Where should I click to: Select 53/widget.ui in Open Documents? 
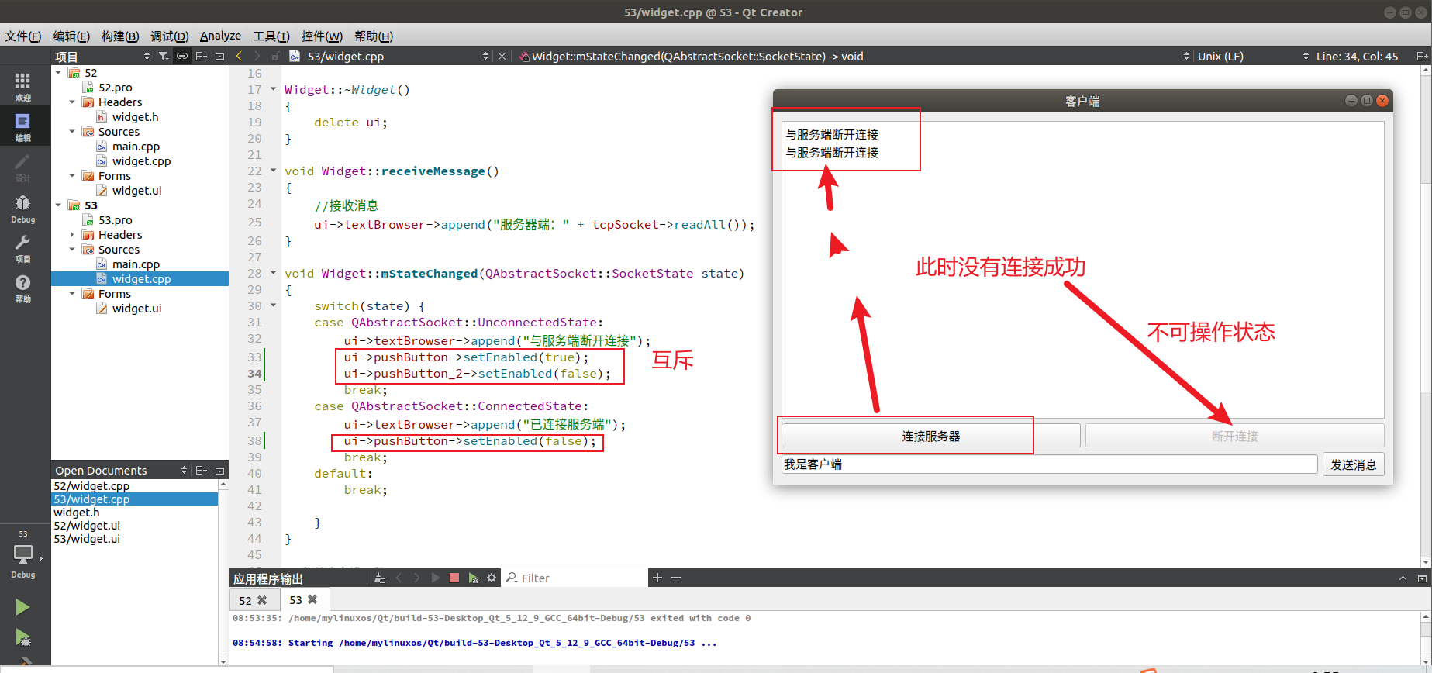tap(87, 538)
